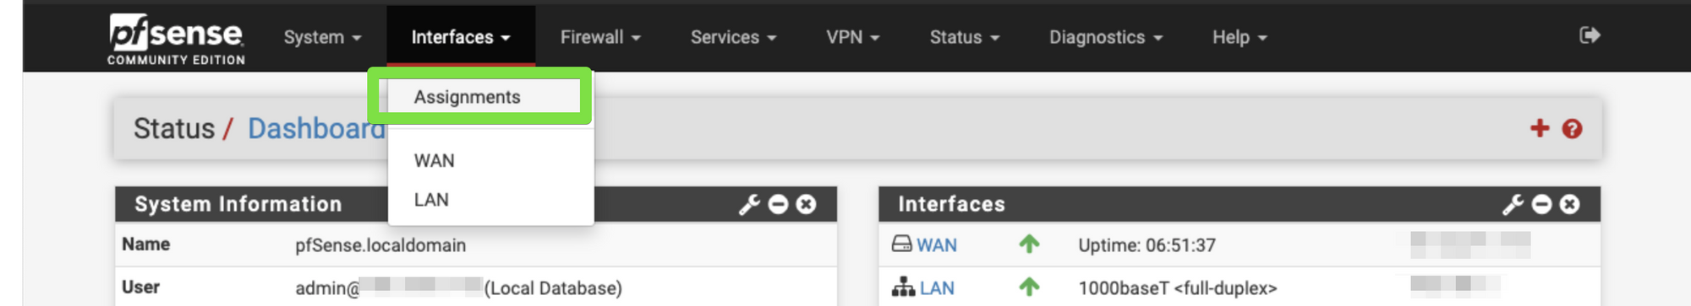This screenshot has height=306, width=1691.
Task: Open the WAN link in Interfaces widget
Action: 937,245
